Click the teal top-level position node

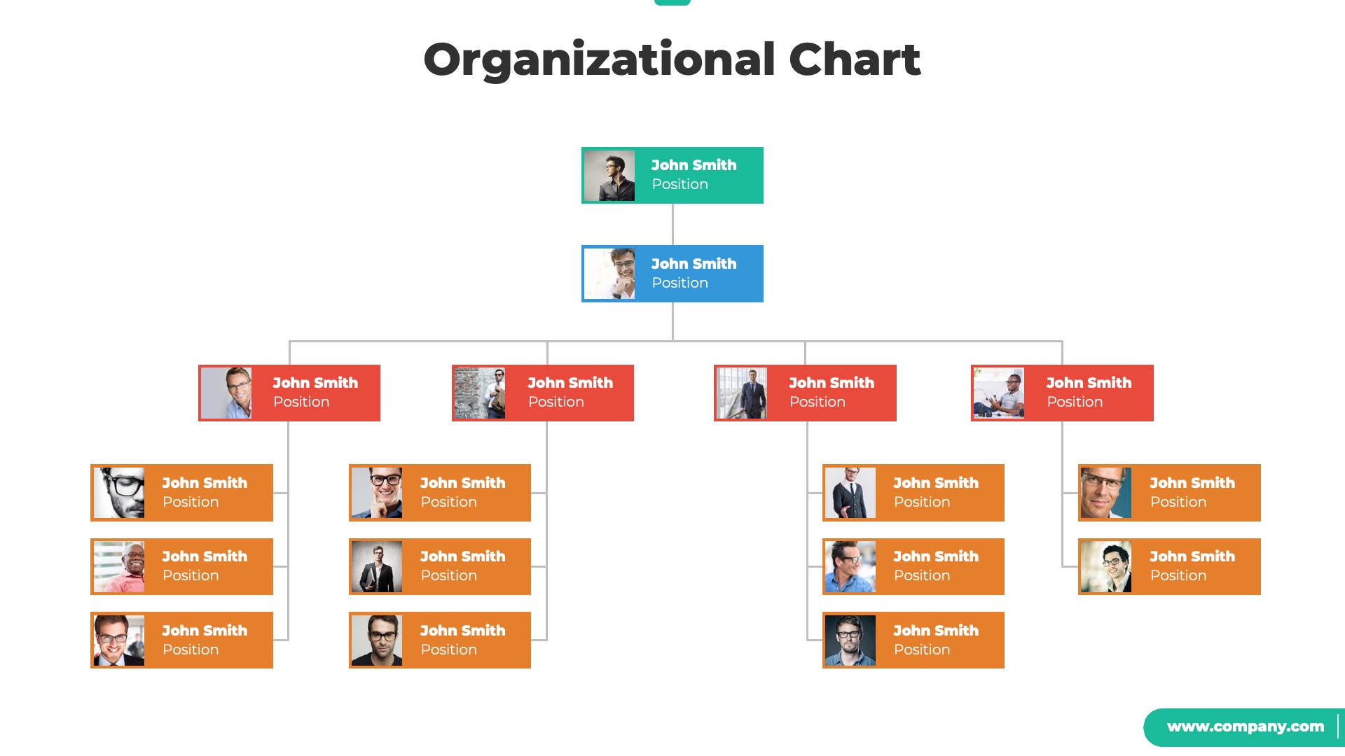click(672, 176)
